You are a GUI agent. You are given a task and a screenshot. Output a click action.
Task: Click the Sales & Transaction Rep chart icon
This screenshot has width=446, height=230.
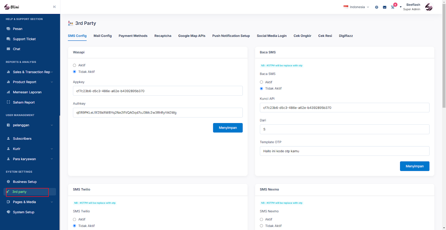click(x=8, y=72)
